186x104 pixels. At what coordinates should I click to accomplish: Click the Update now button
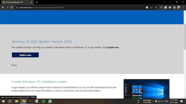tap(25, 55)
